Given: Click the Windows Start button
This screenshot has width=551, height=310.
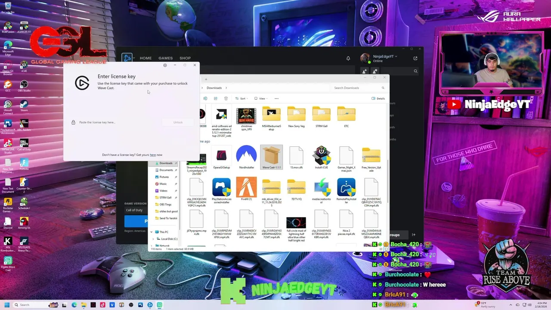Looking at the screenshot, I should (7, 305).
